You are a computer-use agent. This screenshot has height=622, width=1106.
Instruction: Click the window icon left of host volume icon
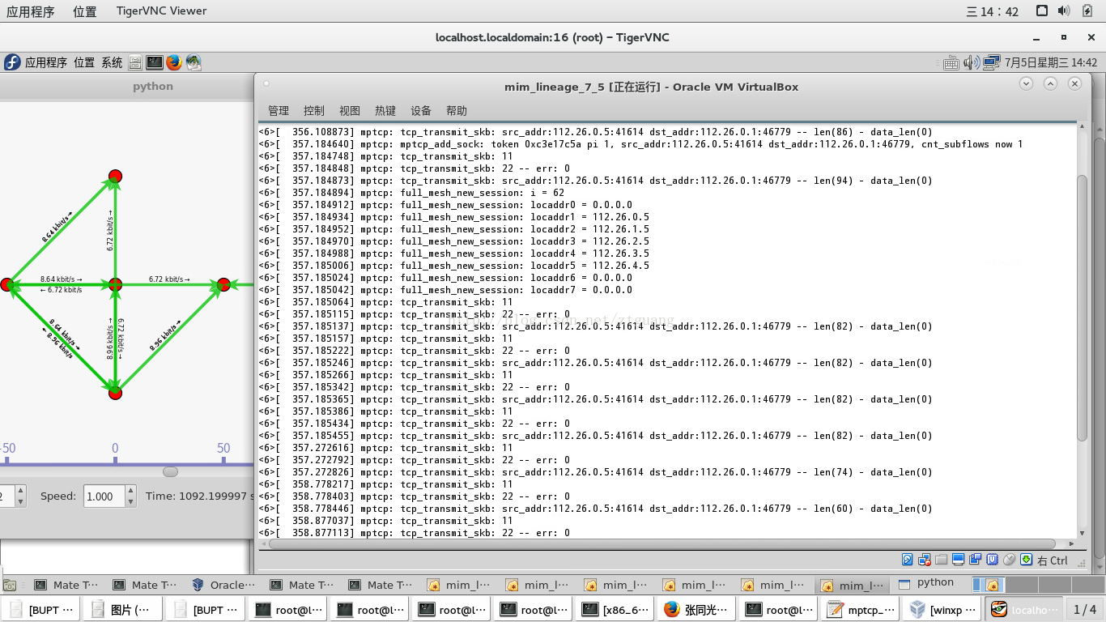1042,11
